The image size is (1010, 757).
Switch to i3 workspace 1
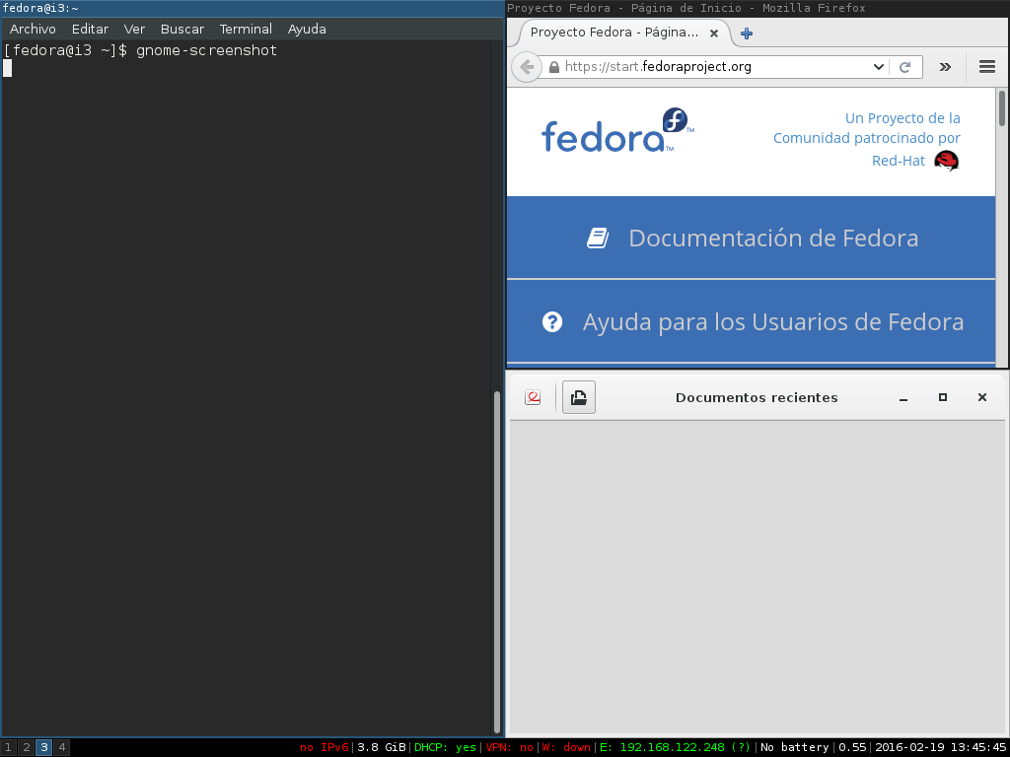8,747
